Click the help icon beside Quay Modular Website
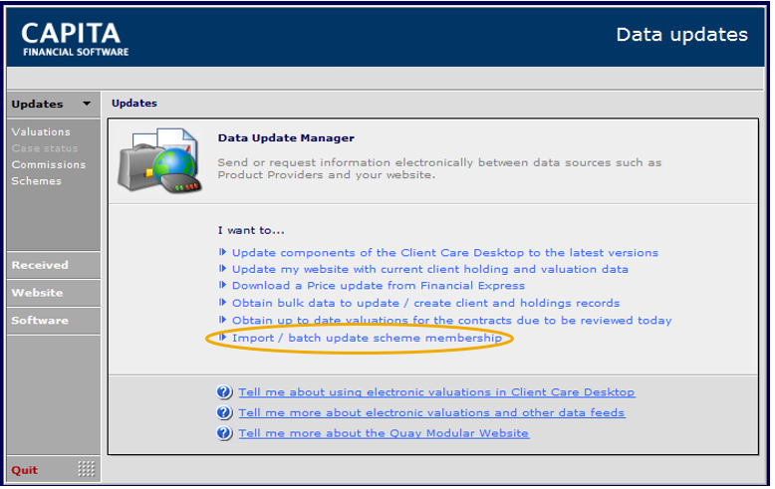This screenshot has height=489, width=775. pos(224,433)
